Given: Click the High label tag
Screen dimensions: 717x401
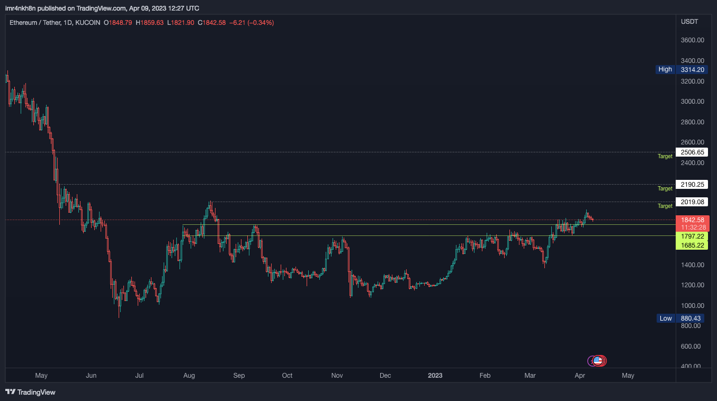Looking at the screenshot, I should click(665, 69).
